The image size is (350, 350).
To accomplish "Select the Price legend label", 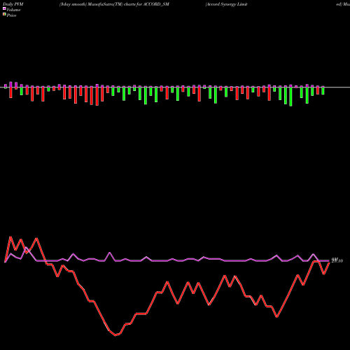I will click(x=11, y=15).
